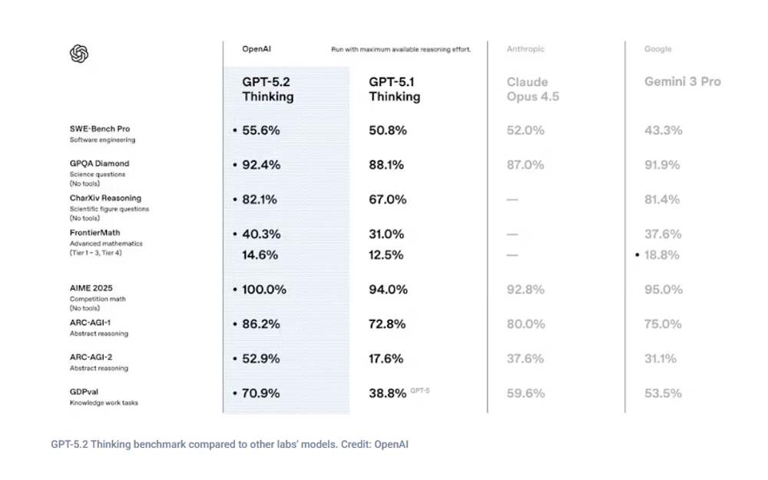Click Gemini's 18.8% FrontierMath score

coord(661,255)
